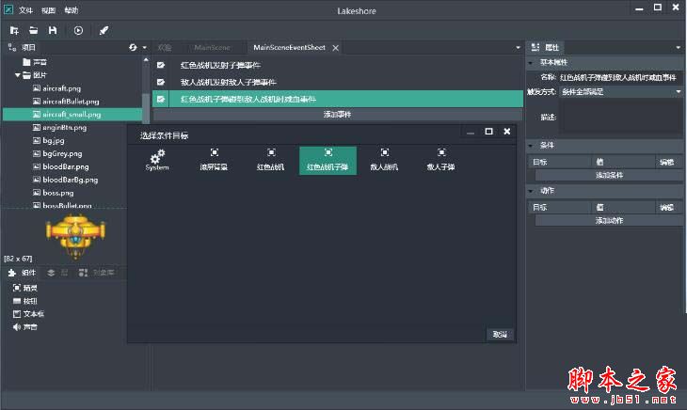Image resolution: width=687 pixels, height=410 pixels.
Task: Click the rocket publish toolbar icon
Action: (104, 30)
